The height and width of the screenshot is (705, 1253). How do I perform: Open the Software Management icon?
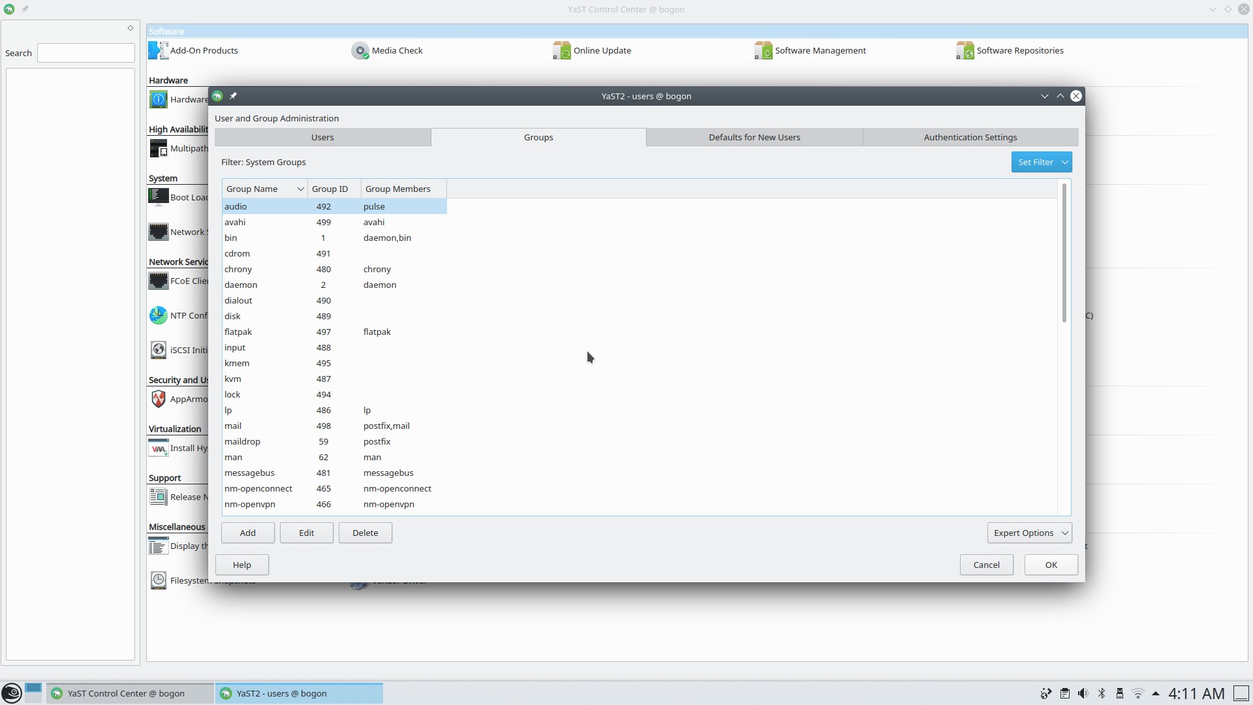click(763, 50)
